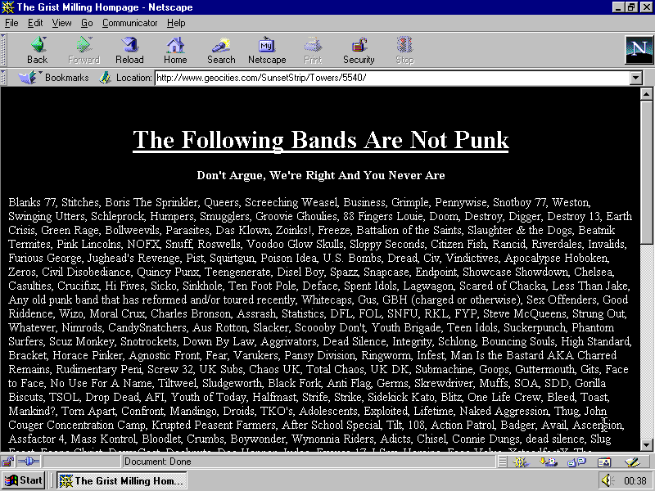The image size is (655, 491).
Task: Toggle the online/offline connection icon
Action: click(x=29, y=462)
